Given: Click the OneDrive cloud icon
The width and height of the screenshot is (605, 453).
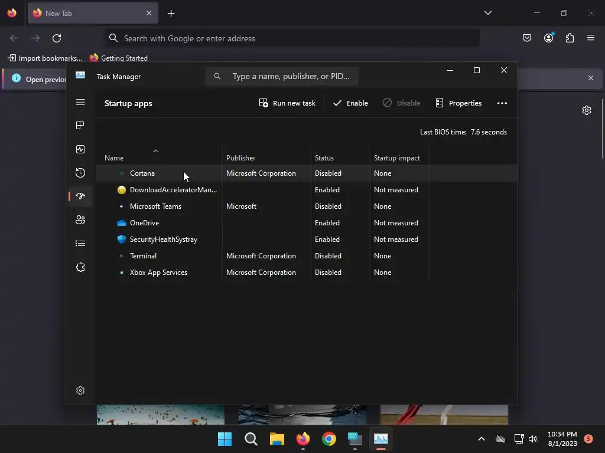Looking at the screenshot, I should [x=122, y=223].
